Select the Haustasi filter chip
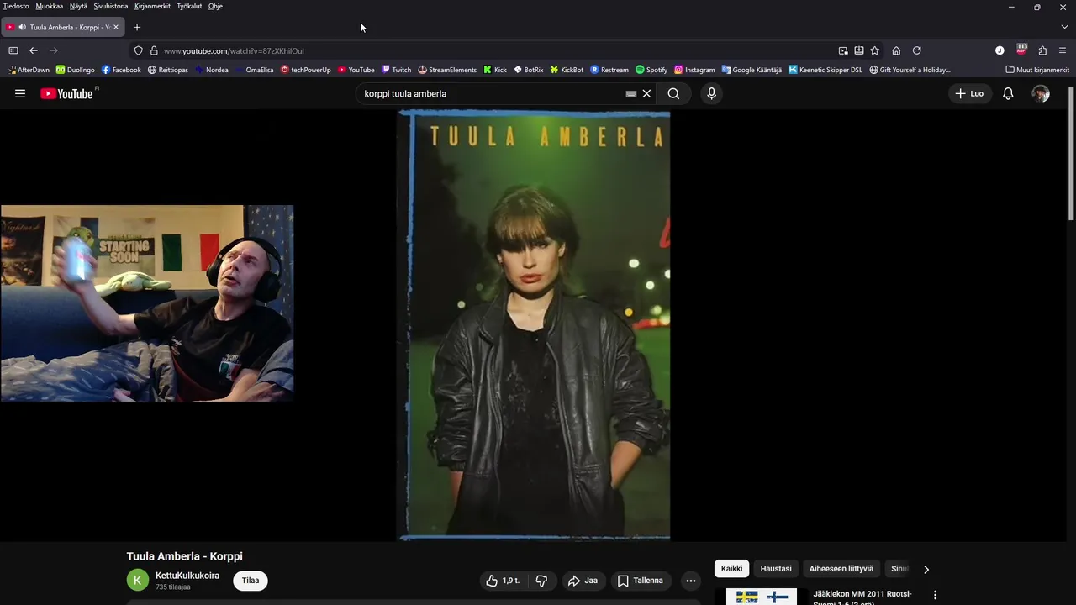1076x605 pixels. [x=776, y=569]
